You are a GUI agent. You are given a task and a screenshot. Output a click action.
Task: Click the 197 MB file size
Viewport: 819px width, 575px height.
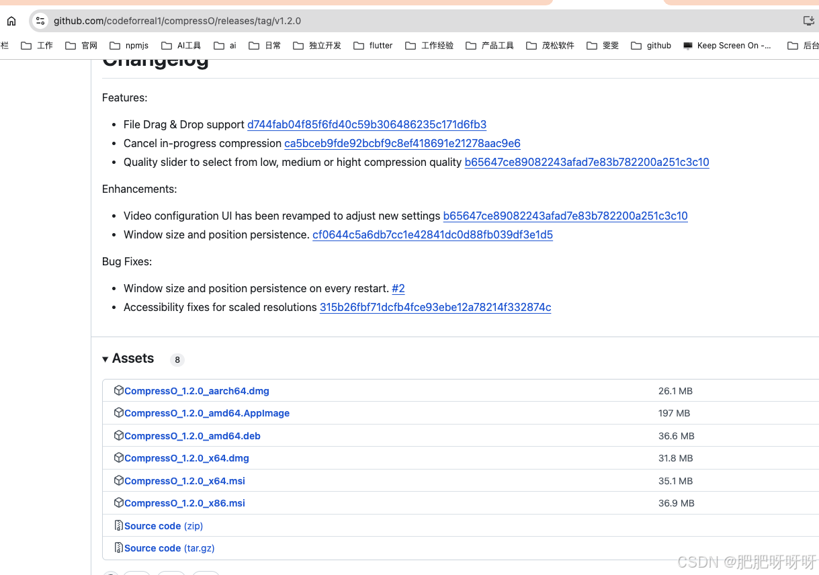[x=674, y=413]
